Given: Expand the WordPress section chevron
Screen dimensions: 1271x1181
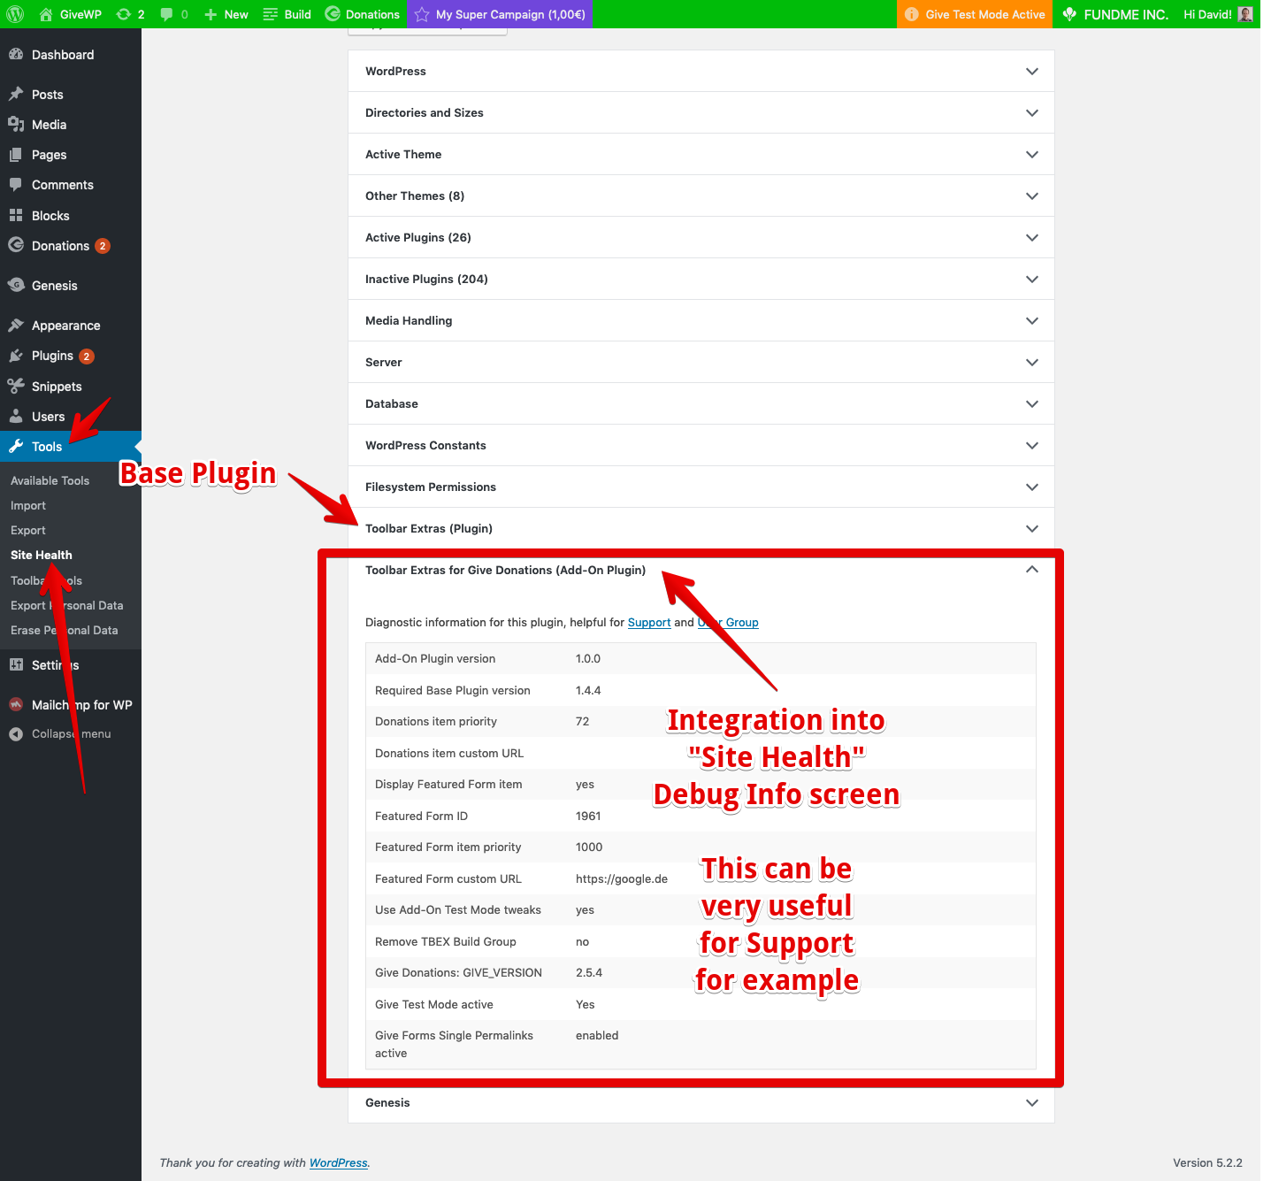Looking at the screenshot, I should (x=1031, y=71).
